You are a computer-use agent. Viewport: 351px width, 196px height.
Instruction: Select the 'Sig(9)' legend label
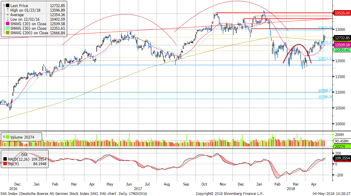tap(14, 163)
